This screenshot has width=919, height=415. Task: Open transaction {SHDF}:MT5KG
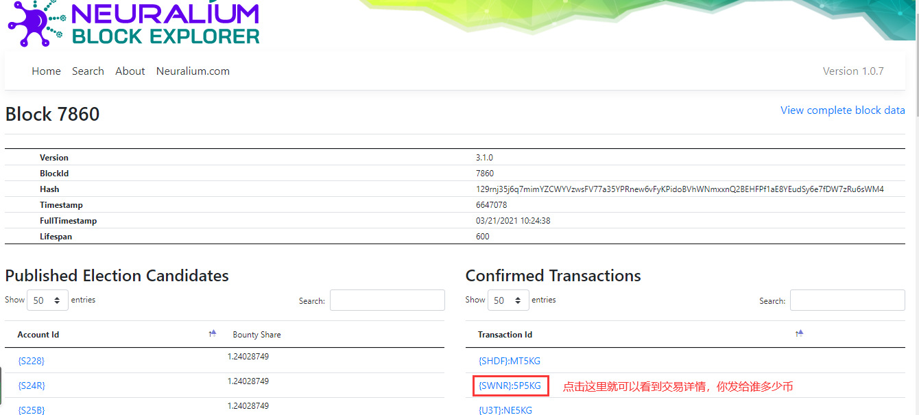tap(509, 361)
